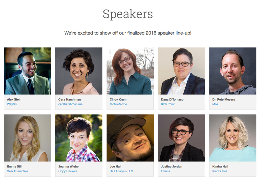Visit the Seer Interactive link
This screenshot has width=259, height=179.
17,171
